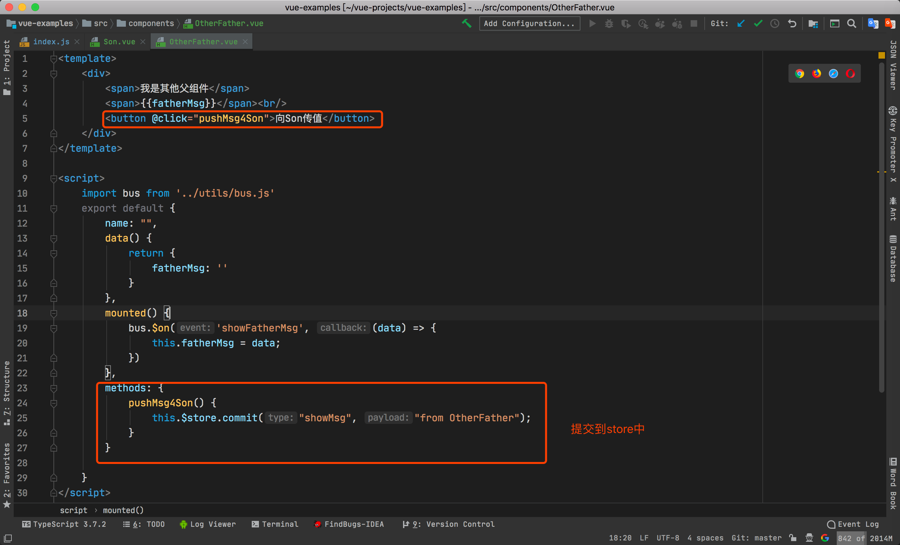Open the Log Viewer tool window
900x545 pixels.
[x=207, y=524]
